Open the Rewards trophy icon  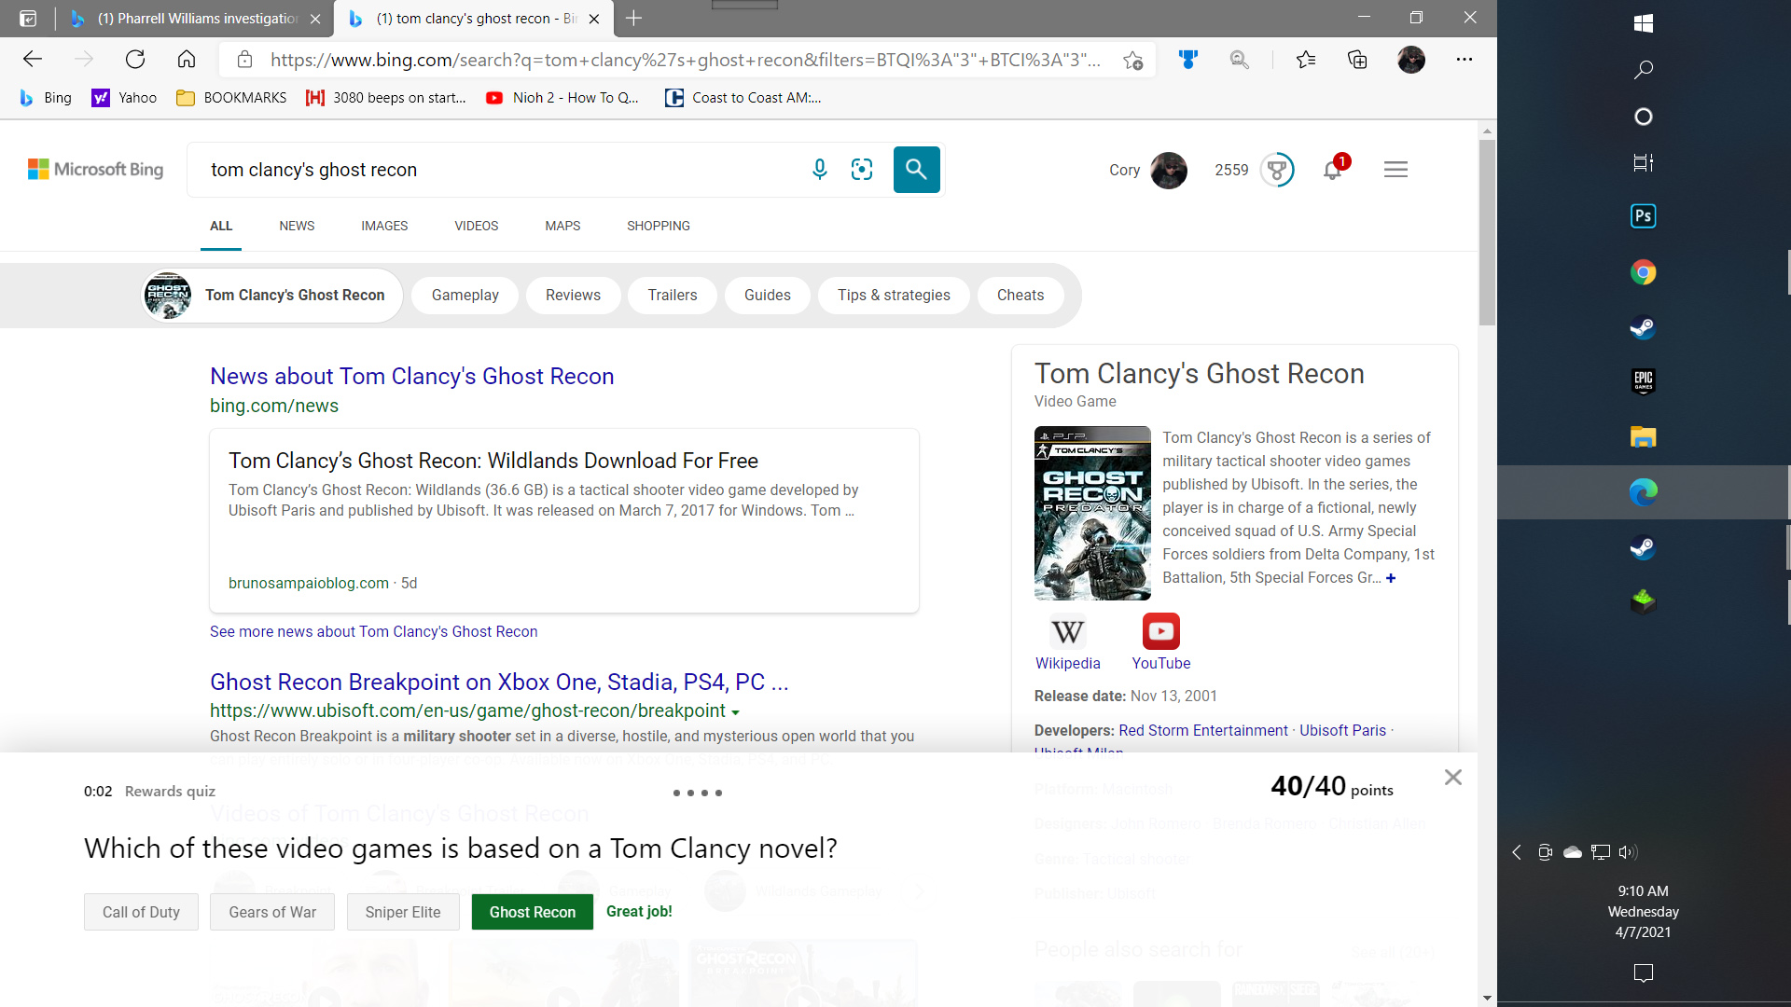point(1276,170)
